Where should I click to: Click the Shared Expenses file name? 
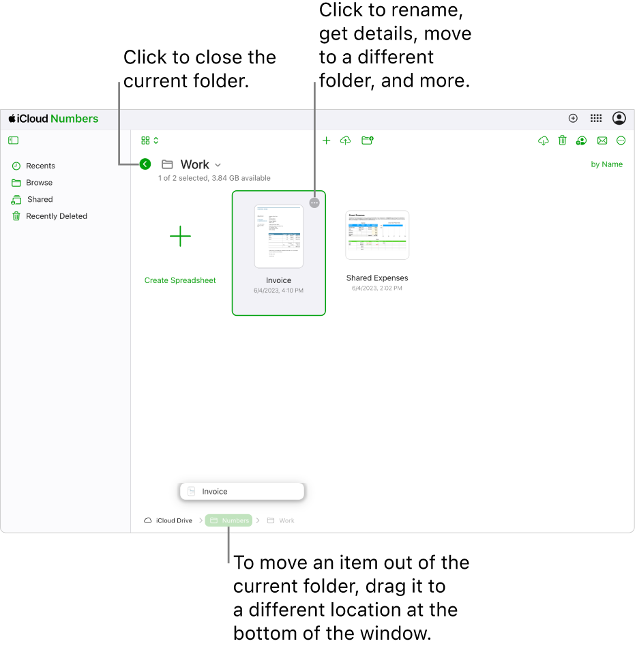tap(377, 278)
